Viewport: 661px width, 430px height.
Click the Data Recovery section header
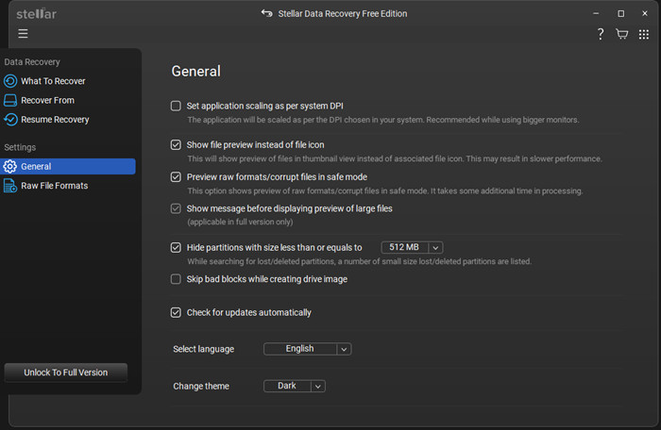(32, 62)
